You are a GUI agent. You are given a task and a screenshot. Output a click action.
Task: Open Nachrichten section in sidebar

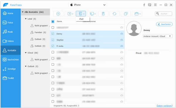click(x=11, y=59)
